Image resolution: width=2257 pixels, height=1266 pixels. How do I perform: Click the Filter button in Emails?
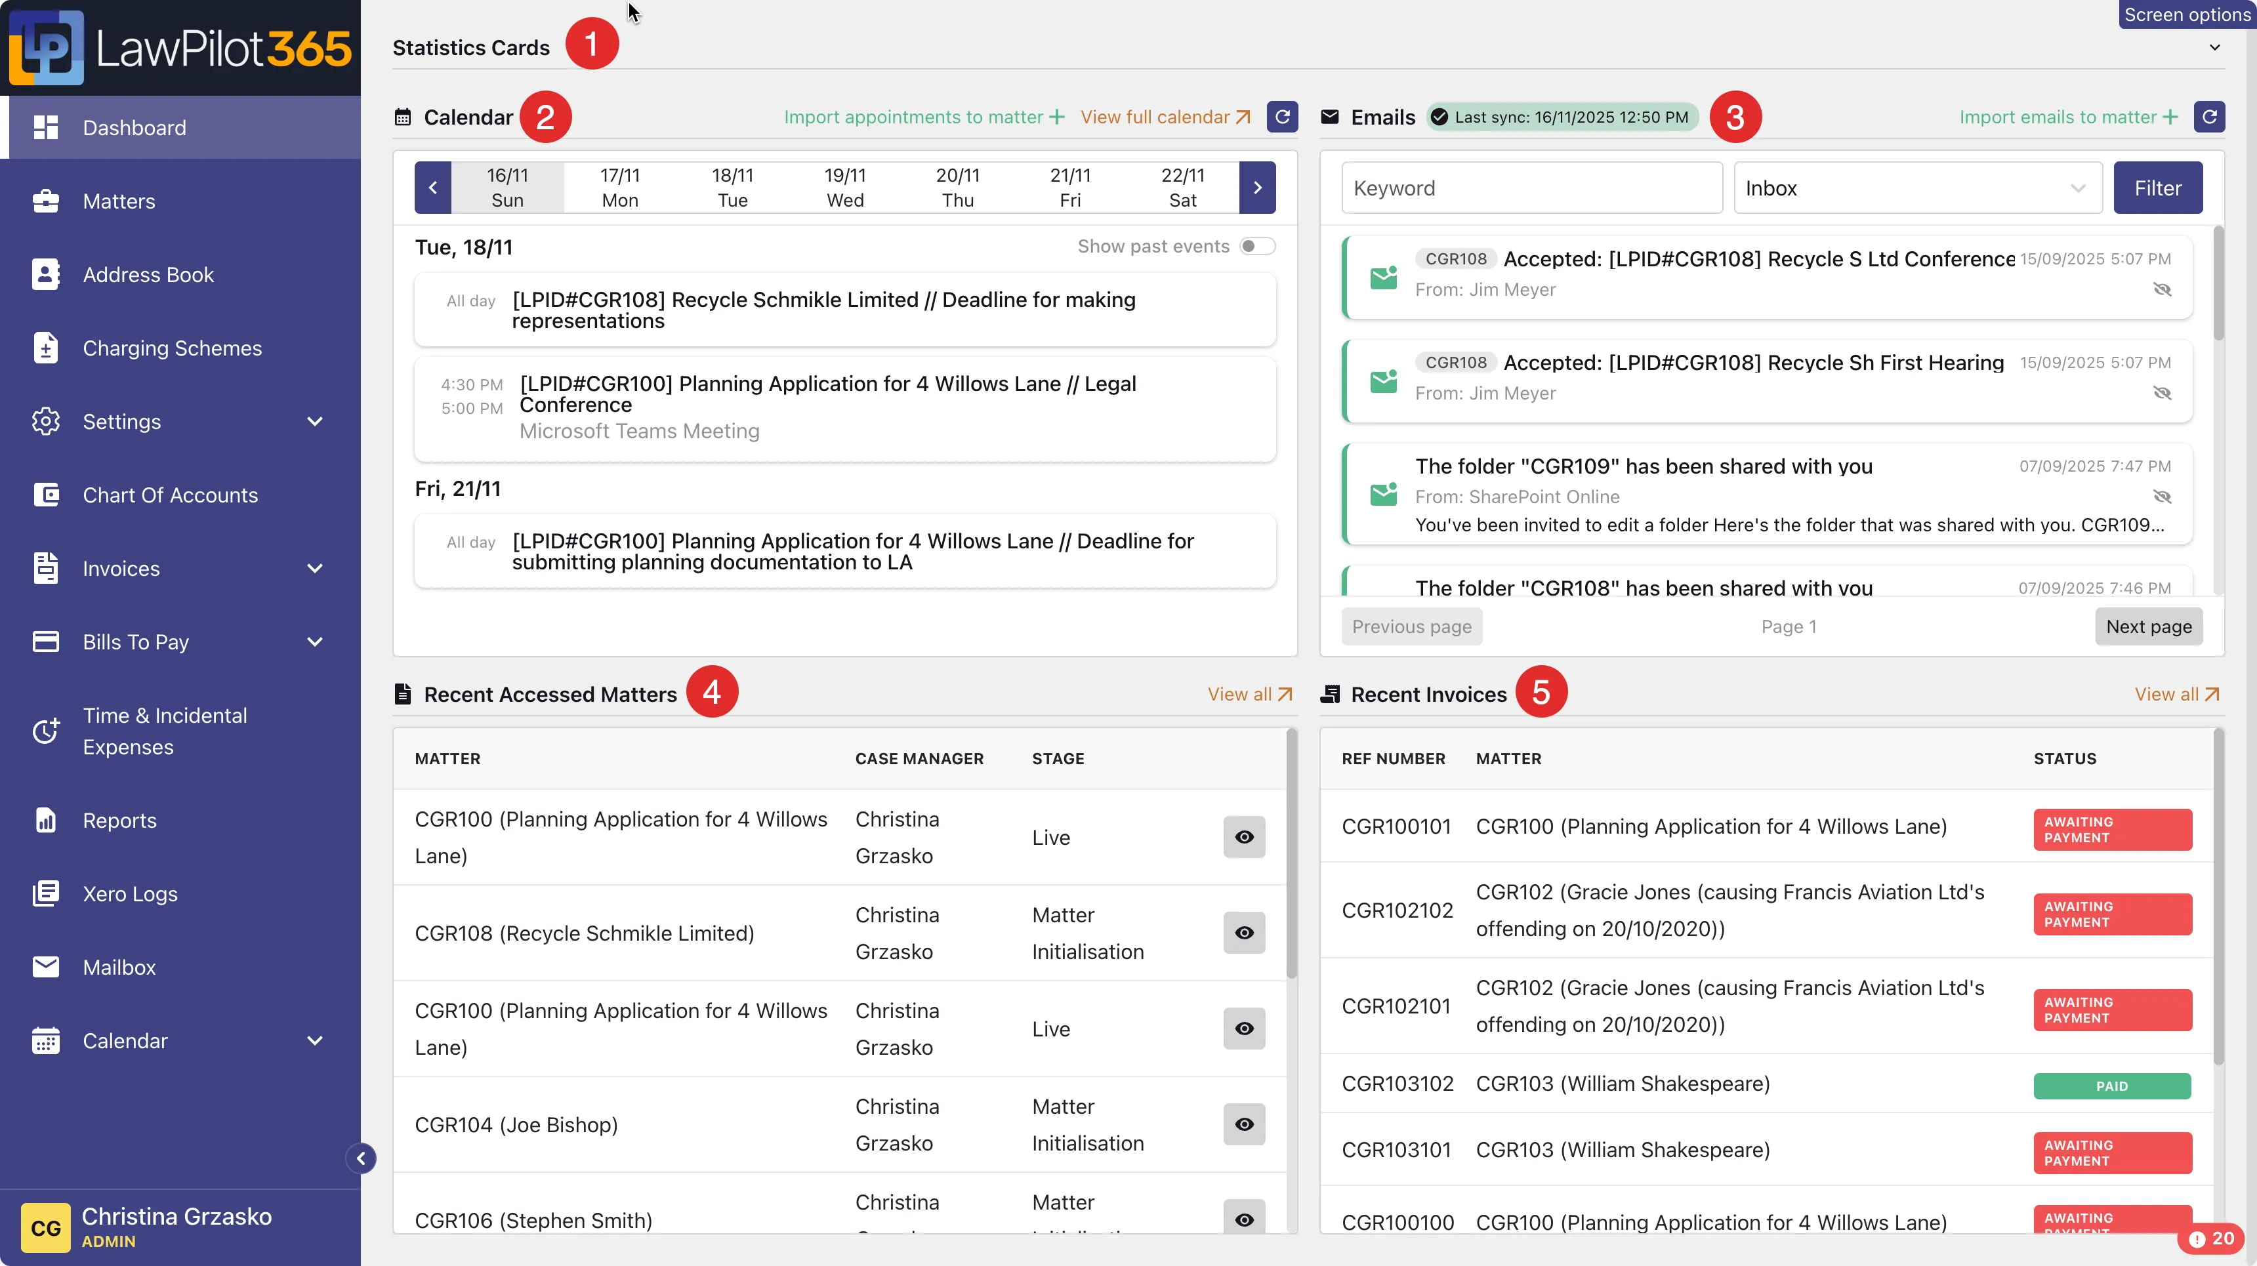[x=2157, y=188]
